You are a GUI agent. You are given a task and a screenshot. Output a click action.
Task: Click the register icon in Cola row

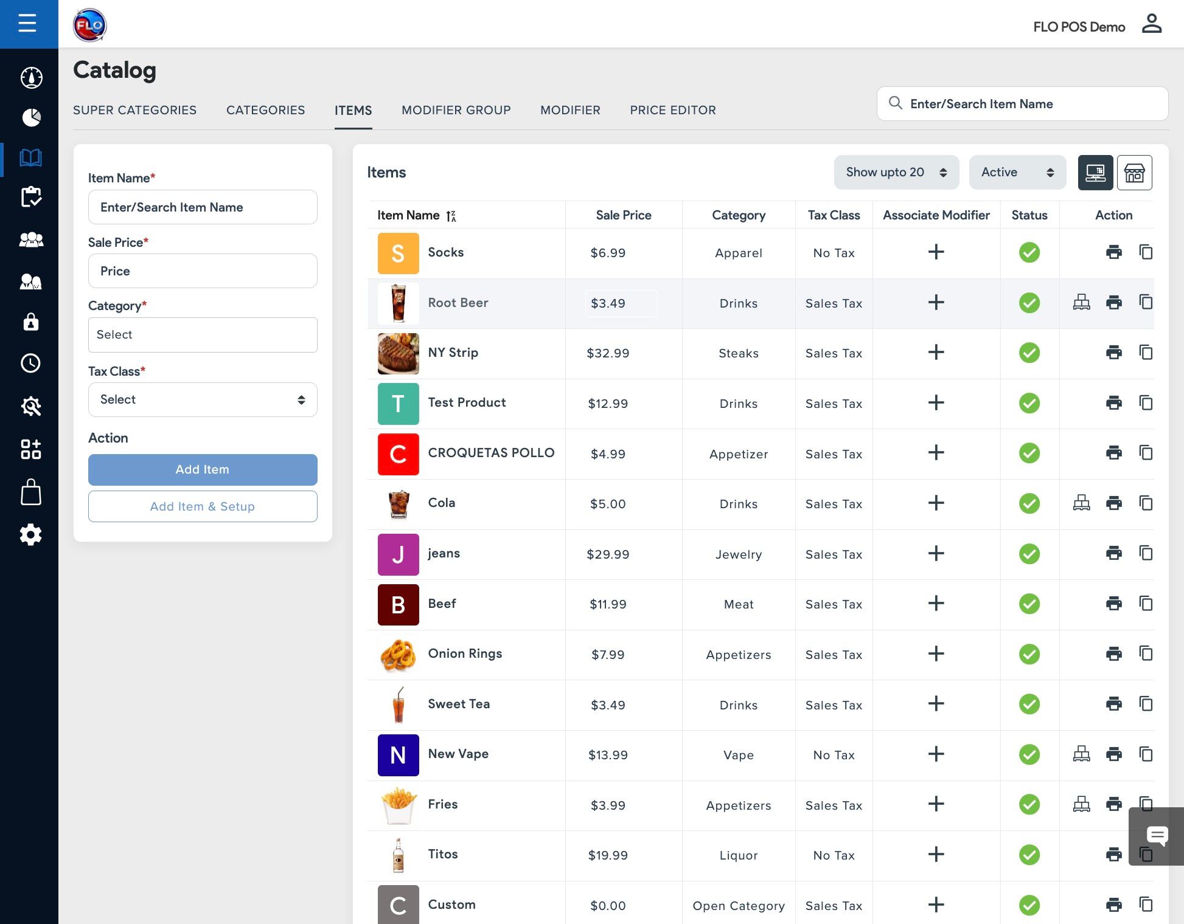tap(1081, 503)
